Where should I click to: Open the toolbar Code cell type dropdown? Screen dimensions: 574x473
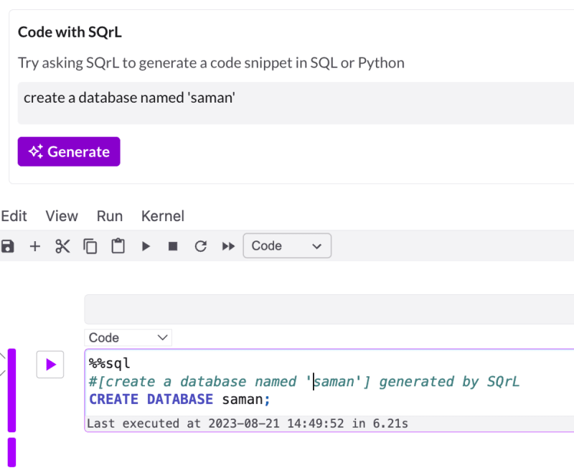tap(287, 245)
